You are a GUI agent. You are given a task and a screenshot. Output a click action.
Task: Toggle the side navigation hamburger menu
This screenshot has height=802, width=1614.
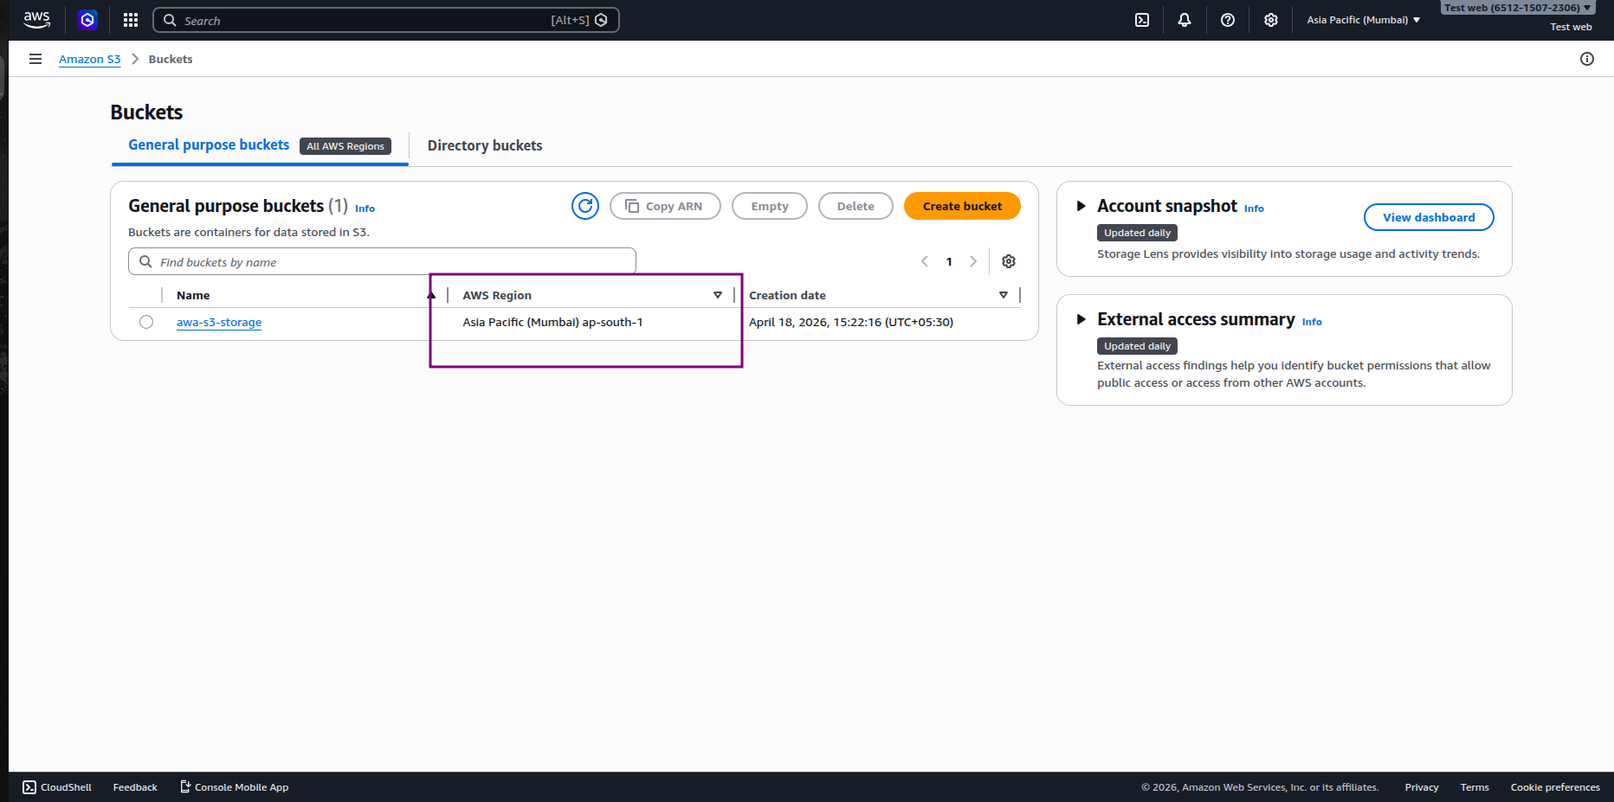36,59
